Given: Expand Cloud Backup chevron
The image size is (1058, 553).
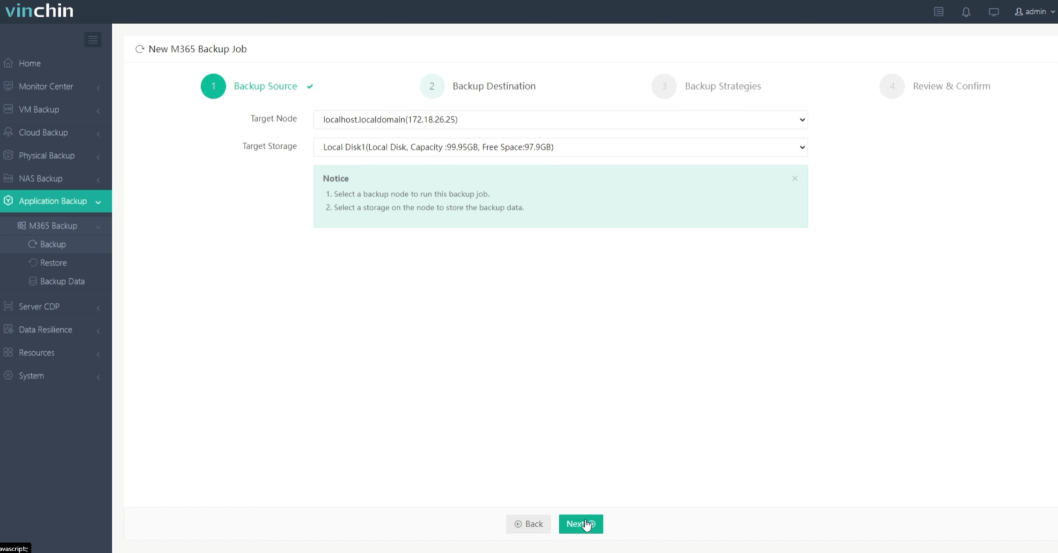Looking at the screenshot, I should click(98, 133).
